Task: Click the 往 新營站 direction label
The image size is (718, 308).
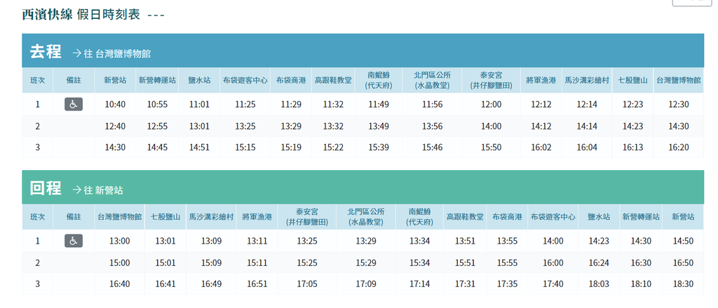Action: 103,190
